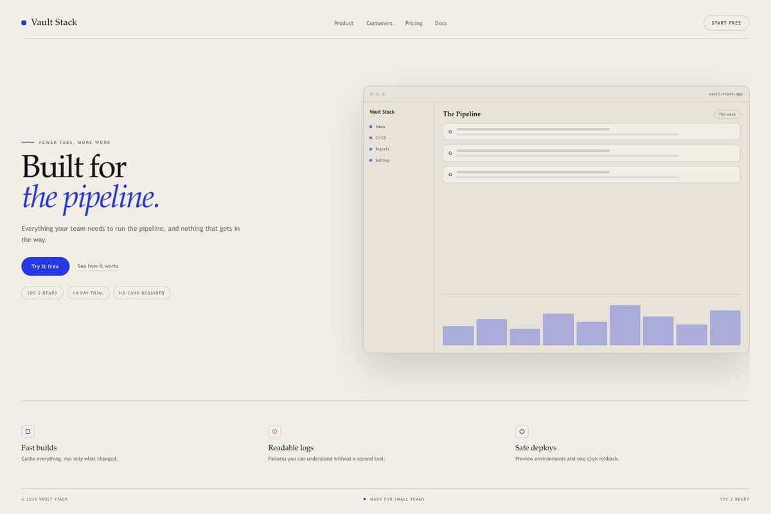Click the Try it free button
Screen dimensions: 771x514
tap(45, 266)
